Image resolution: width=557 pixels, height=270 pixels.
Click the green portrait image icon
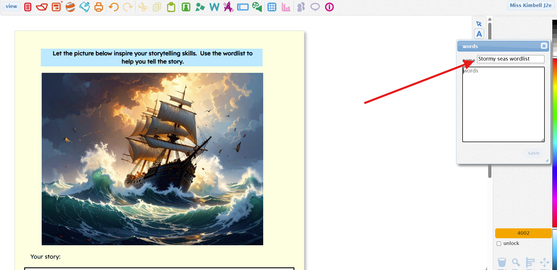186,7
